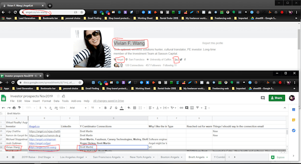Open the Arial font dropdown
Image resolution: width=301 pixels, height=164 pixels.
coord(78,108)
